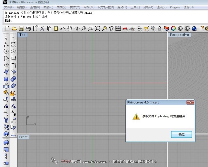The width and height of the screenshot is (208, 167).
Task: Select the arrow pointer tool
Action: tap(6, 38)
